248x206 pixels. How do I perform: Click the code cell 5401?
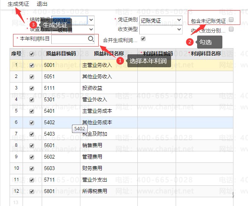[61, 111]
